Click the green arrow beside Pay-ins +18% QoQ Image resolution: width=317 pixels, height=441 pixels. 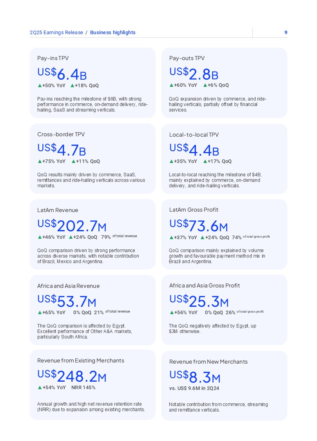click(x=72, y=85)
